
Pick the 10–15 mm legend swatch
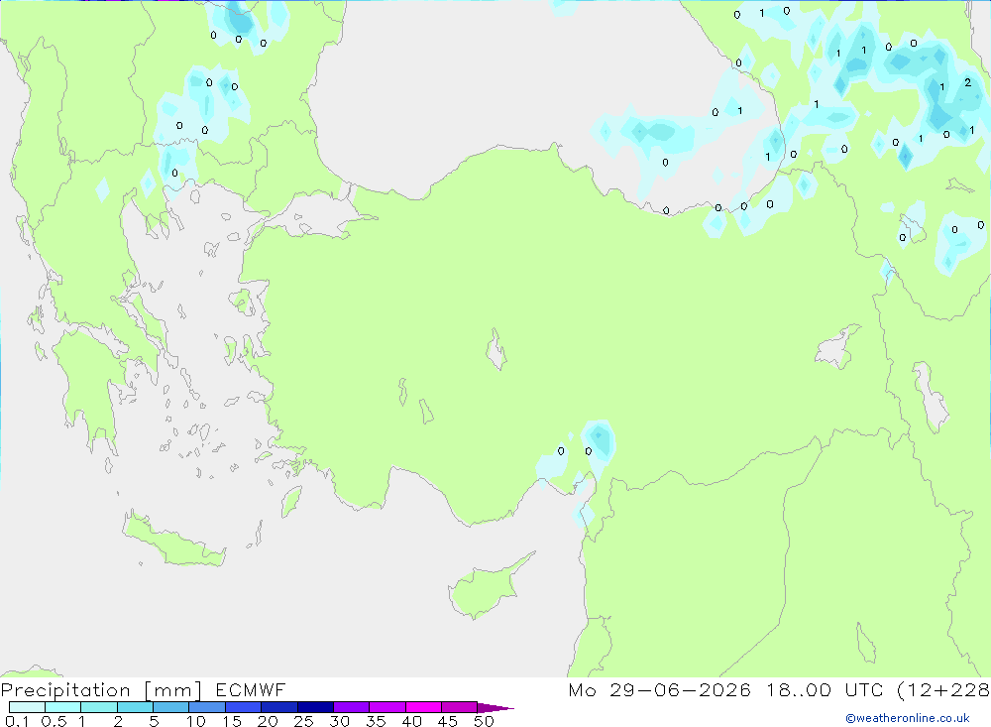pos(207,707)
